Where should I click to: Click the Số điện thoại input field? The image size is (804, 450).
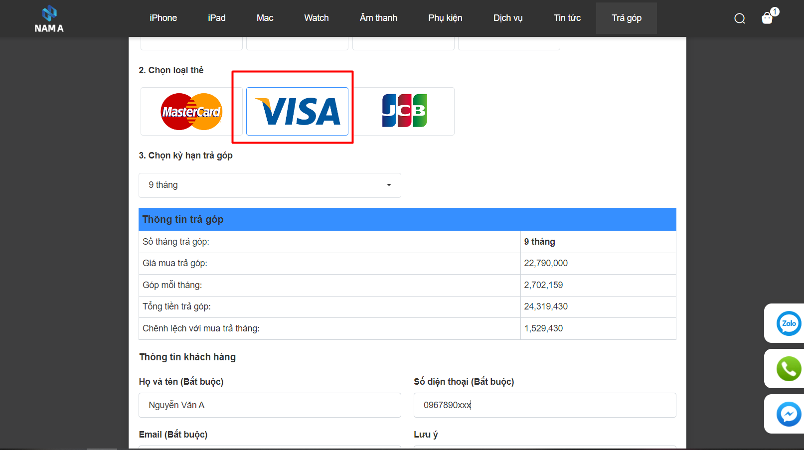[x=544, y=405]
